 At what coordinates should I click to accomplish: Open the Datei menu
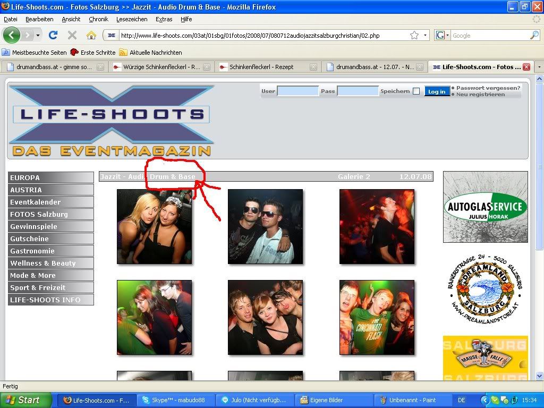pyautogui.click(x=11, y=19)
